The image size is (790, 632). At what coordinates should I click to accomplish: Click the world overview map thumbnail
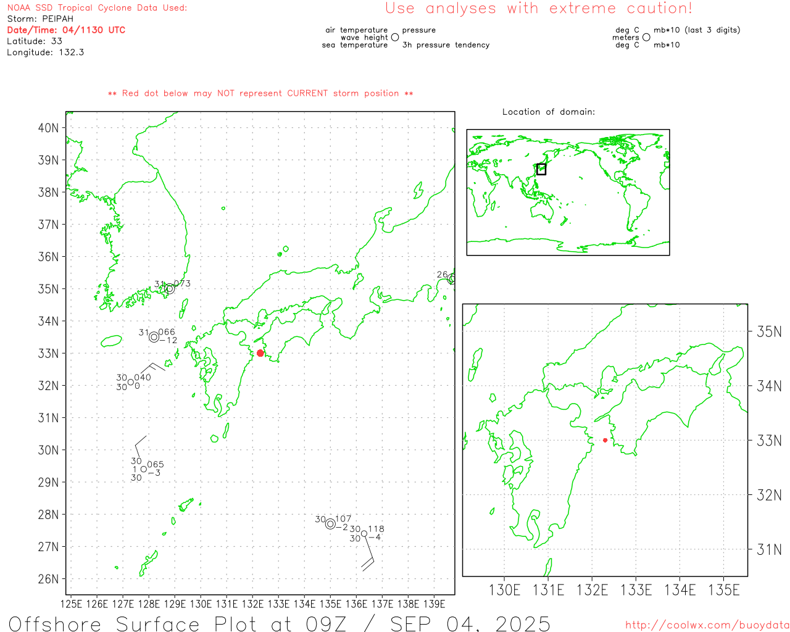click(x=568, y=193)
